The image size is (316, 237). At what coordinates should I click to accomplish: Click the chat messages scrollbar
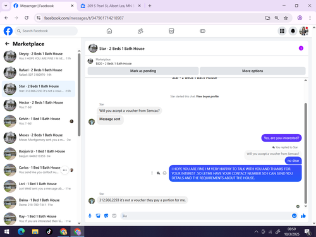coord(305,153)
